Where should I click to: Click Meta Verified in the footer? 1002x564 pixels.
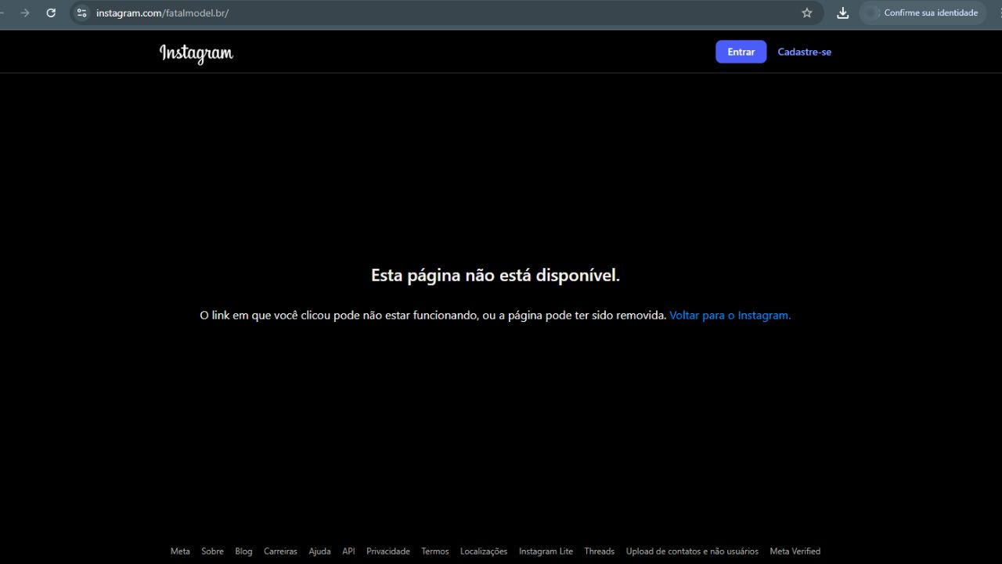[x=795, y=551]
